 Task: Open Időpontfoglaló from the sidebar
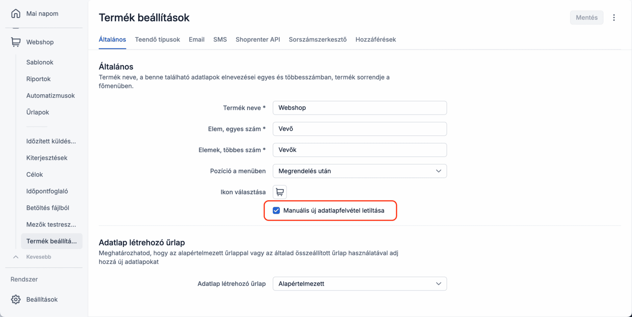(47, 191)
